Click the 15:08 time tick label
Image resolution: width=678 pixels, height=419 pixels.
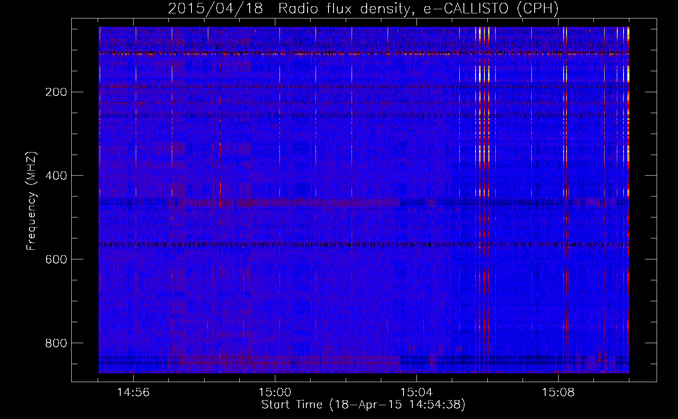click(558, 393)
